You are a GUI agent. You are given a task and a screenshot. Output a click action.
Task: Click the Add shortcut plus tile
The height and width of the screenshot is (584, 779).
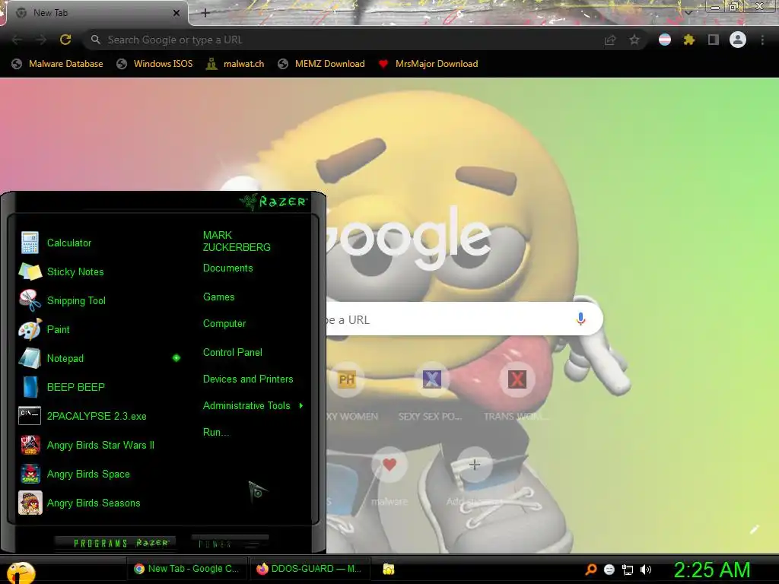[x=475, y=465]
